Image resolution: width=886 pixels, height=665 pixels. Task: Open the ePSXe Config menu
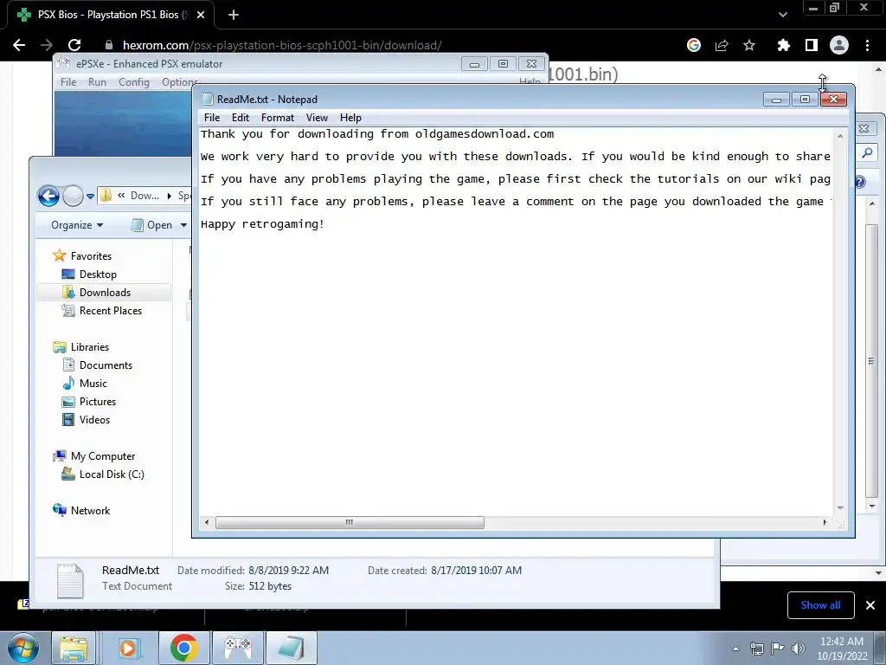pyautogui.click(x=134, y=82)
